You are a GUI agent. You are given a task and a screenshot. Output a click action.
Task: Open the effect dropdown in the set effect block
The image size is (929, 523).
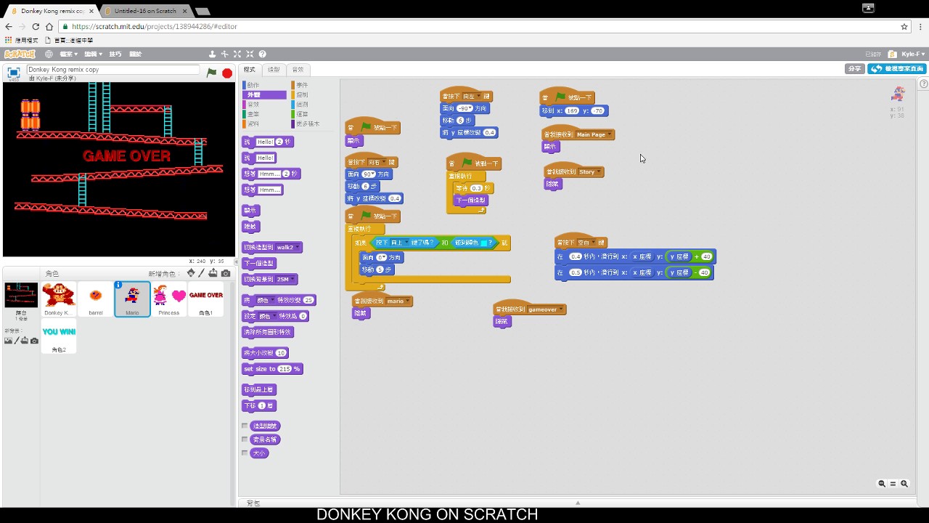pyautogui.click(x=268, y=316)
